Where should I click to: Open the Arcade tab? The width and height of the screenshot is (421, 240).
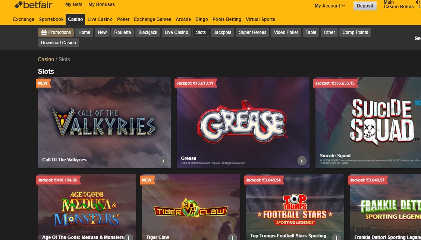[183, 19]
